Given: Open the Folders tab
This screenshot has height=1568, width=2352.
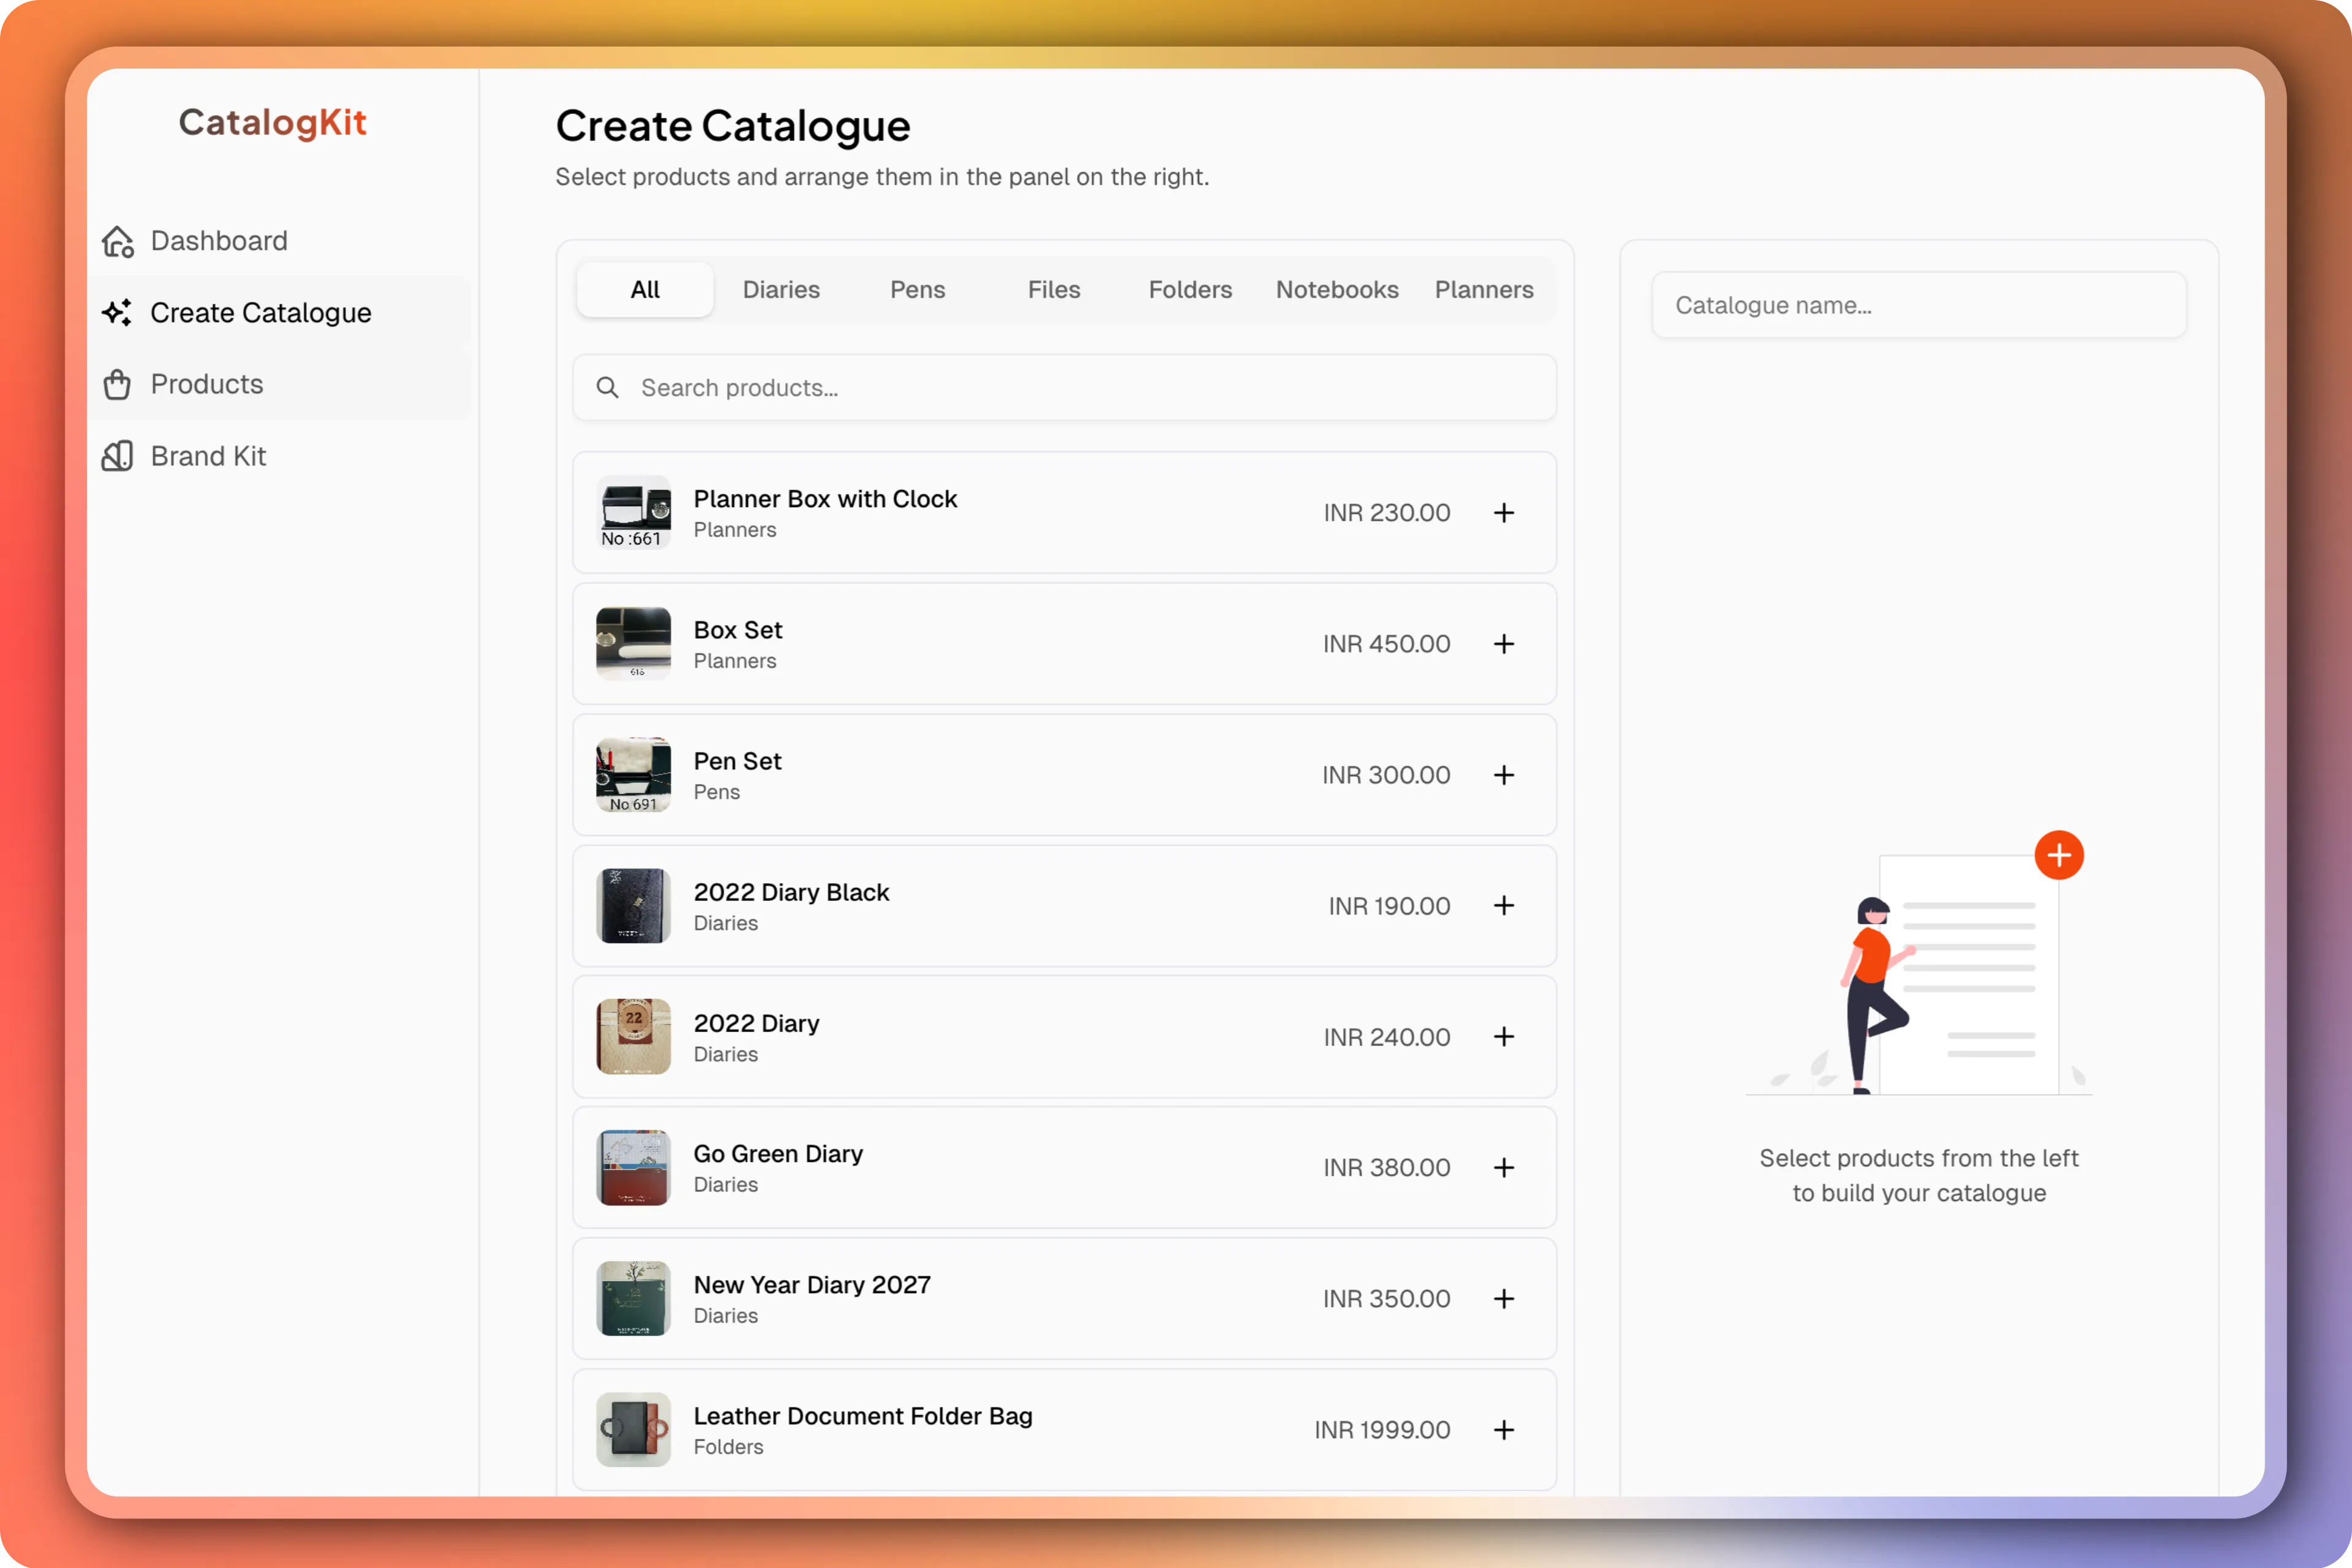Looking at the screenshot, I should pos(1190,290).
